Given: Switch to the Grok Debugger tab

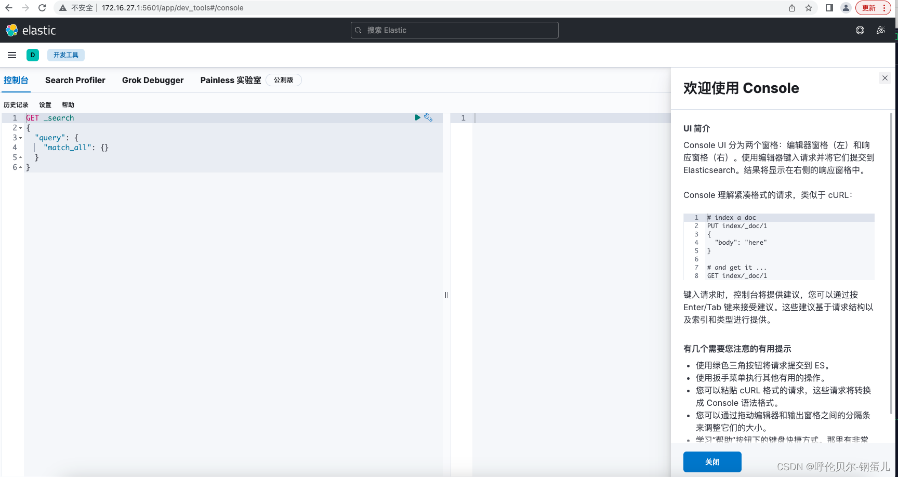Looking at the screenshot, I should (x=153, y=80).
